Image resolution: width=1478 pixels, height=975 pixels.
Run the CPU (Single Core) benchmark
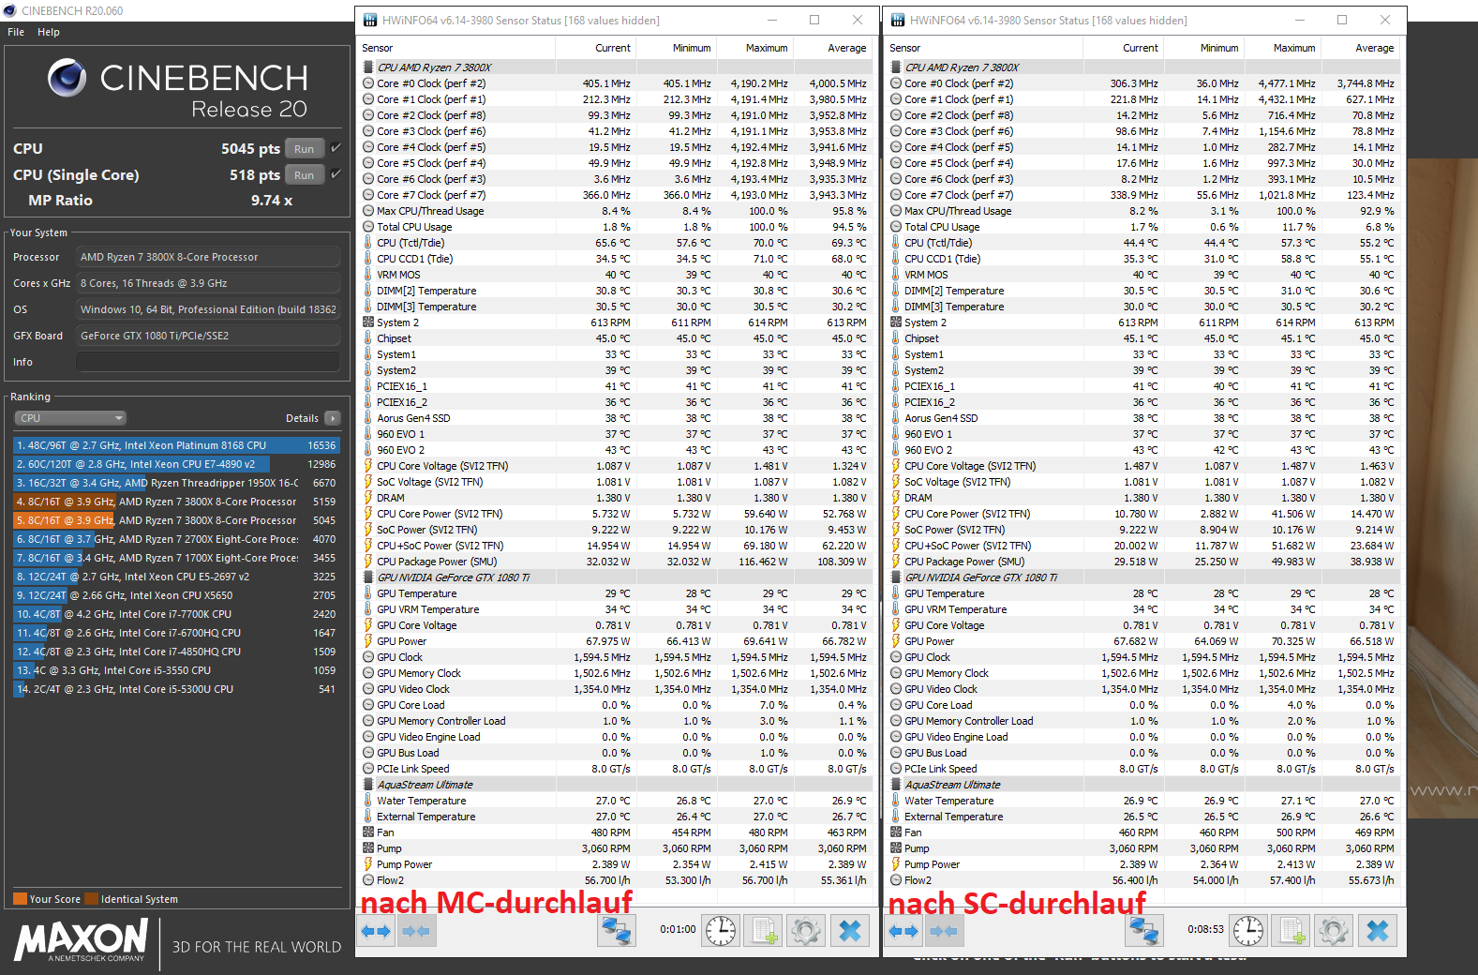(x=305, y=174)
